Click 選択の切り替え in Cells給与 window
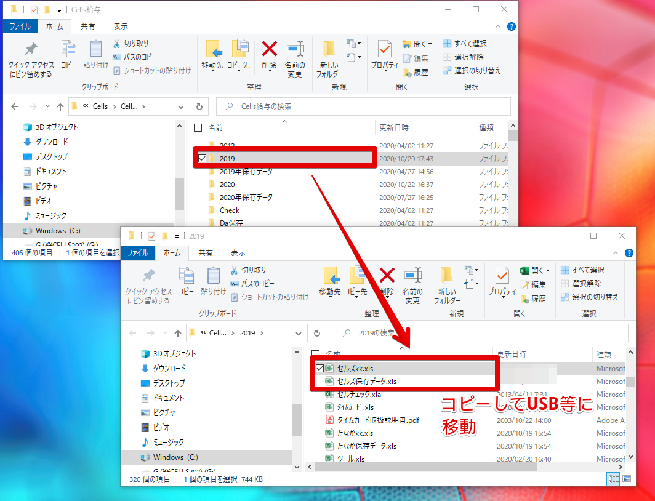This screenshot has height=501, width=655. click(x=472, y=71)
